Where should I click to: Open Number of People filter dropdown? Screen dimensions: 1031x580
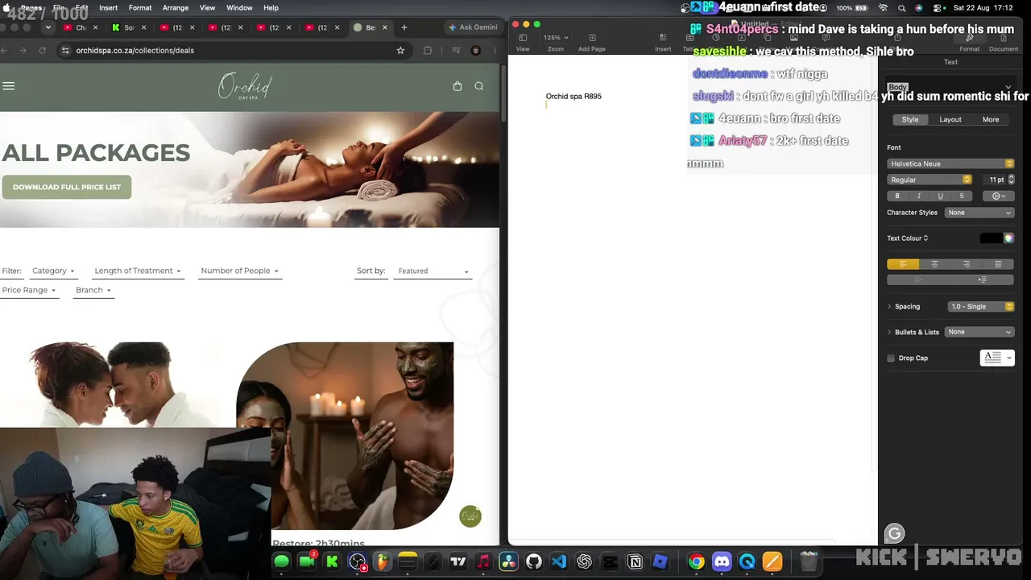[240, 271]
